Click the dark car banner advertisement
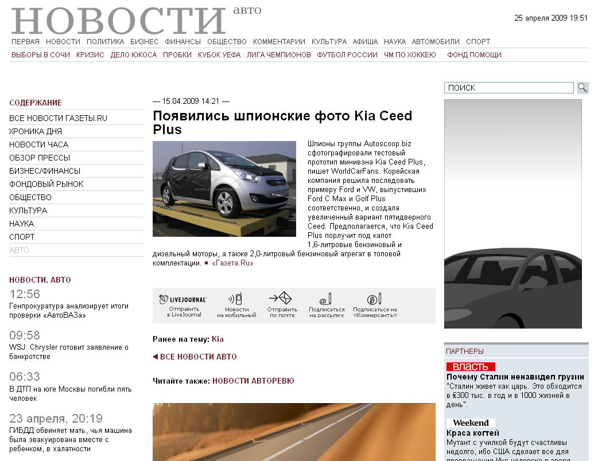 point(513,214)
